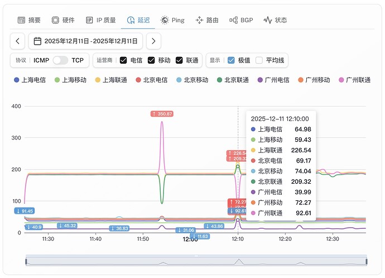
Task: Toggle protocol switch between ICMP and TCP
Action: 60,60
